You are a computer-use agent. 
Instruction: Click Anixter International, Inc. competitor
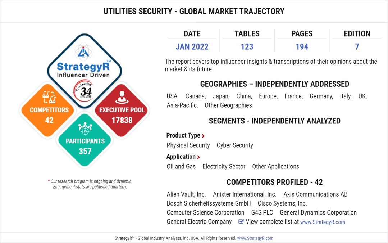(245, 194)
